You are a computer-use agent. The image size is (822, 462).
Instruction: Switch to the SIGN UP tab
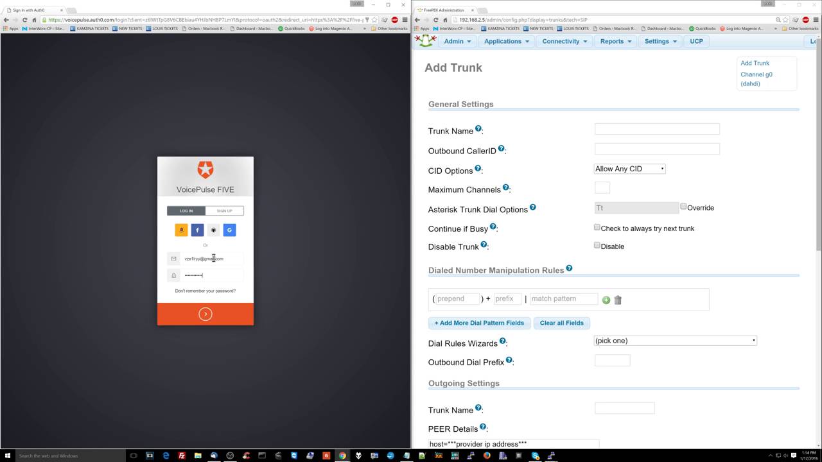(x=225, y=210)
